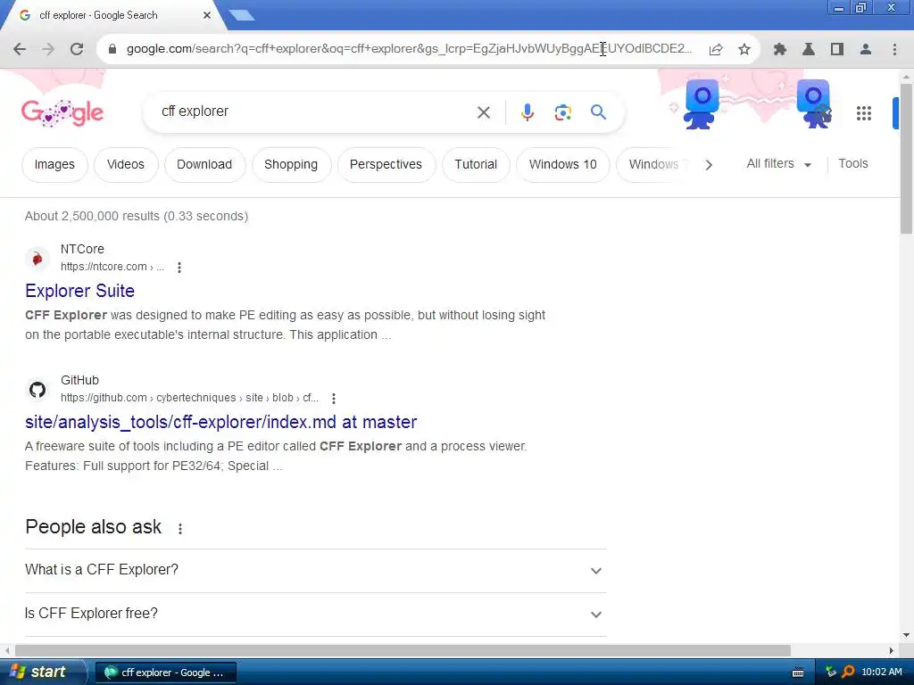Select the Download filter chip

204,164
